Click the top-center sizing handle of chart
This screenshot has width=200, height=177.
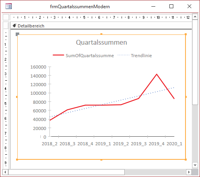[x=101, y=34]
